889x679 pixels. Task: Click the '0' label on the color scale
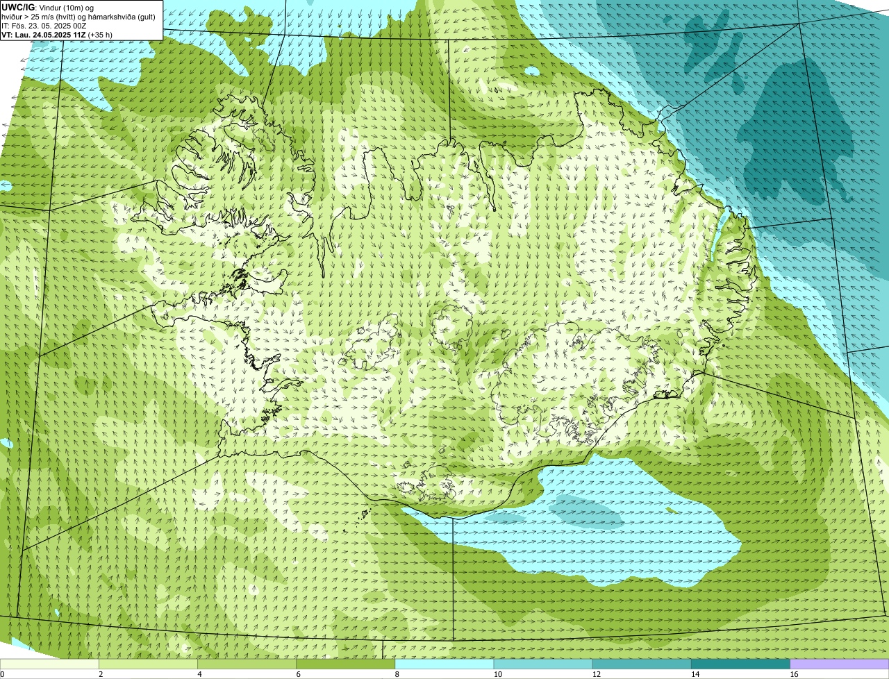(3, 674)
